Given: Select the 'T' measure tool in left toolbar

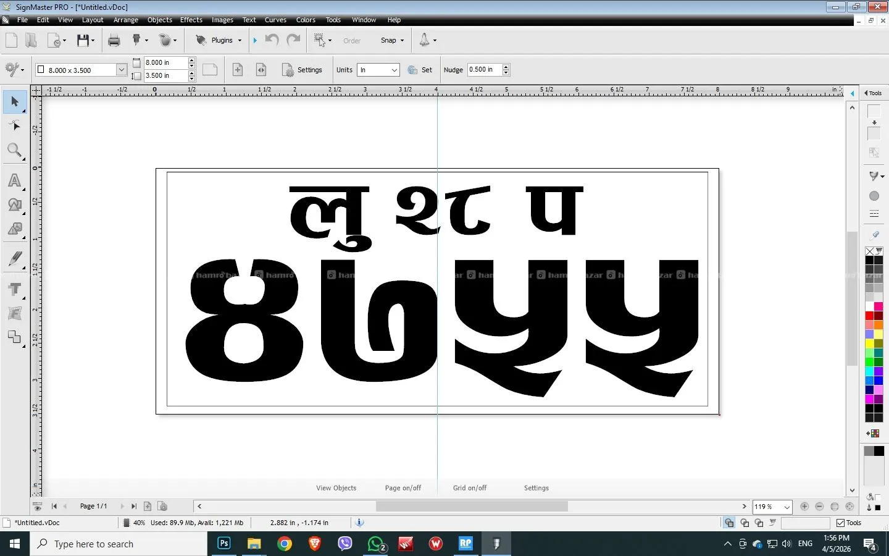Looking at the screenshot, I should [15, 289].
